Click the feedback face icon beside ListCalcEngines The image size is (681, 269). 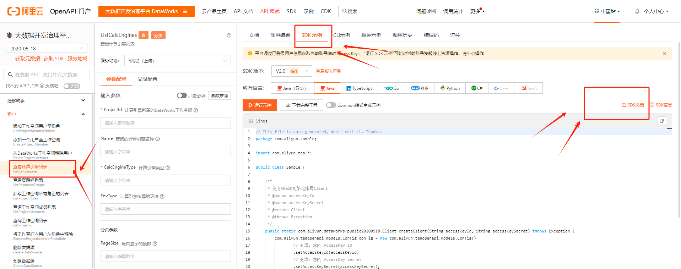tap(229, 35)
